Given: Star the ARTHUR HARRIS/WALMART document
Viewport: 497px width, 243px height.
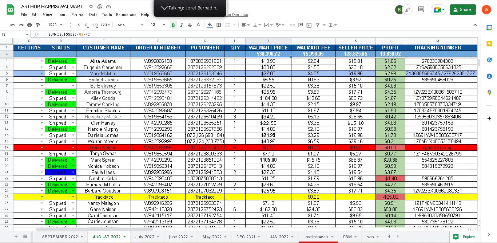Looking at the screenshot, I should (91, 7).
